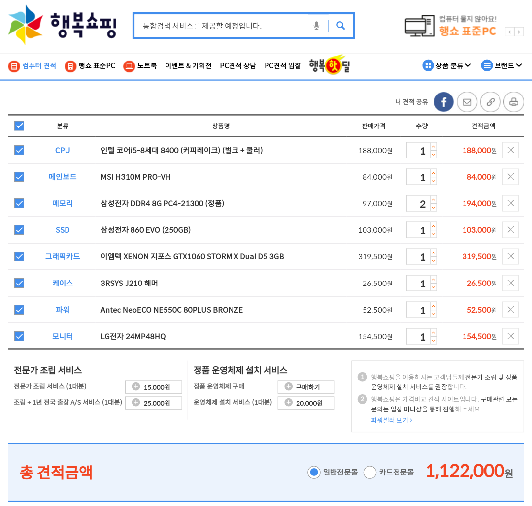This screenshot has height=506, width=532.
Task: Select the 카드전문몰 radio button
Action: [369, 472]
